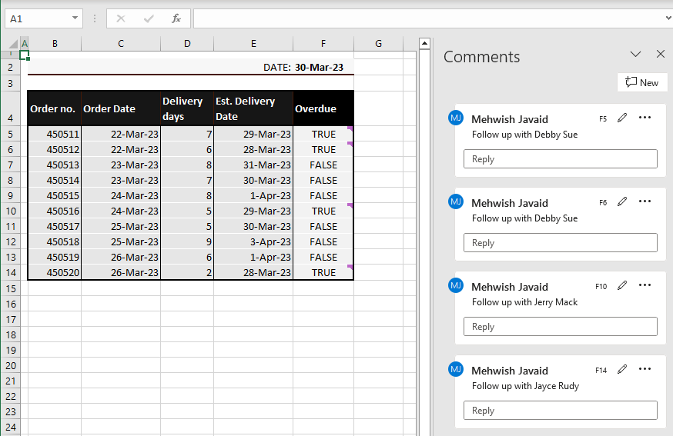Edit the F6 comment using pencil icon

[x=622, y=201]
